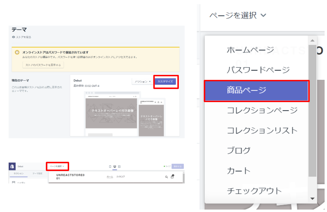Switch to mobile preview icon
The height and width of the screenshot is (212, 327).
tap(110, 167)
